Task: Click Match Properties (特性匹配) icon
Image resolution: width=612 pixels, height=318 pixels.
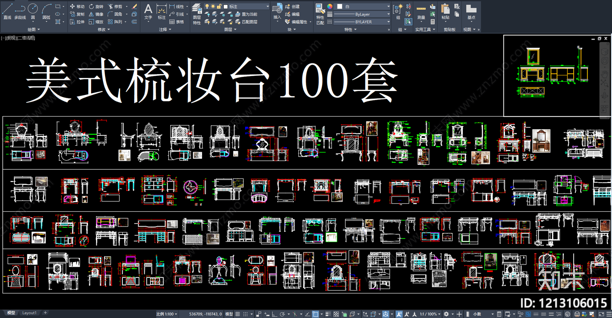Action: (x=320, y=14)
